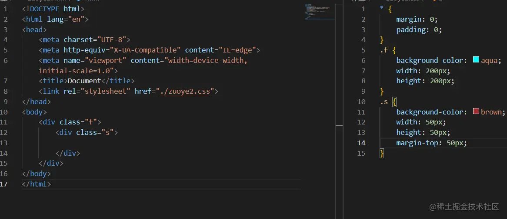Select CSS line number 6
Image resolution: width=507 pixels, height=219 pixels.
(x=364, y=60)
